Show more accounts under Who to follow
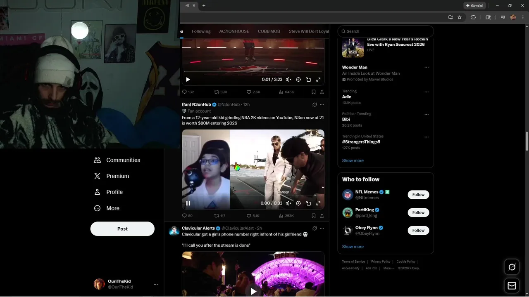This screenshot has width=529, height=297. click(353, 247)
